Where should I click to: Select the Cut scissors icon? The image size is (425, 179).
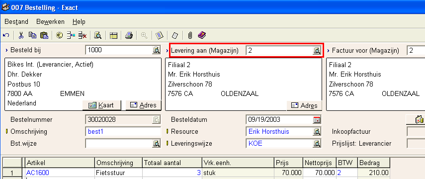[21, 35]
